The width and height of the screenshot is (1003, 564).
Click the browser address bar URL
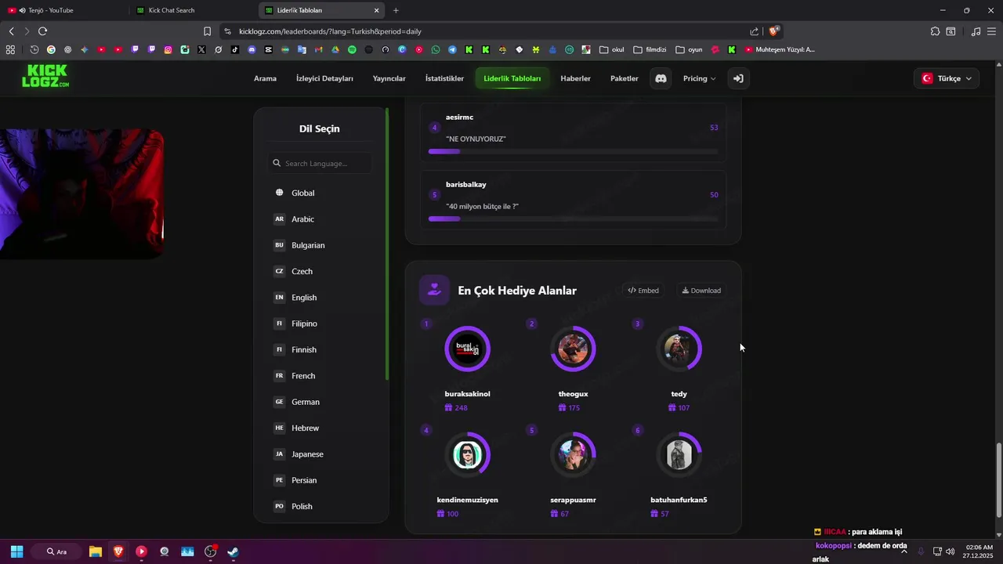click(x=330, y=31)
